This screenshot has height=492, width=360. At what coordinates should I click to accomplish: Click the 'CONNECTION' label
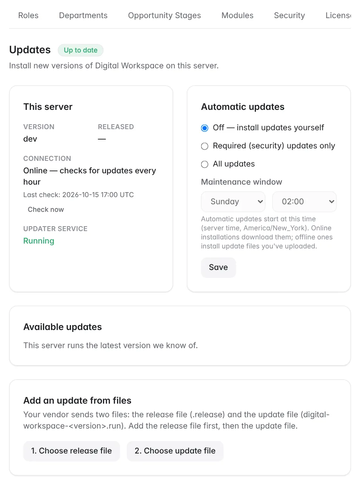coord(47,159)
